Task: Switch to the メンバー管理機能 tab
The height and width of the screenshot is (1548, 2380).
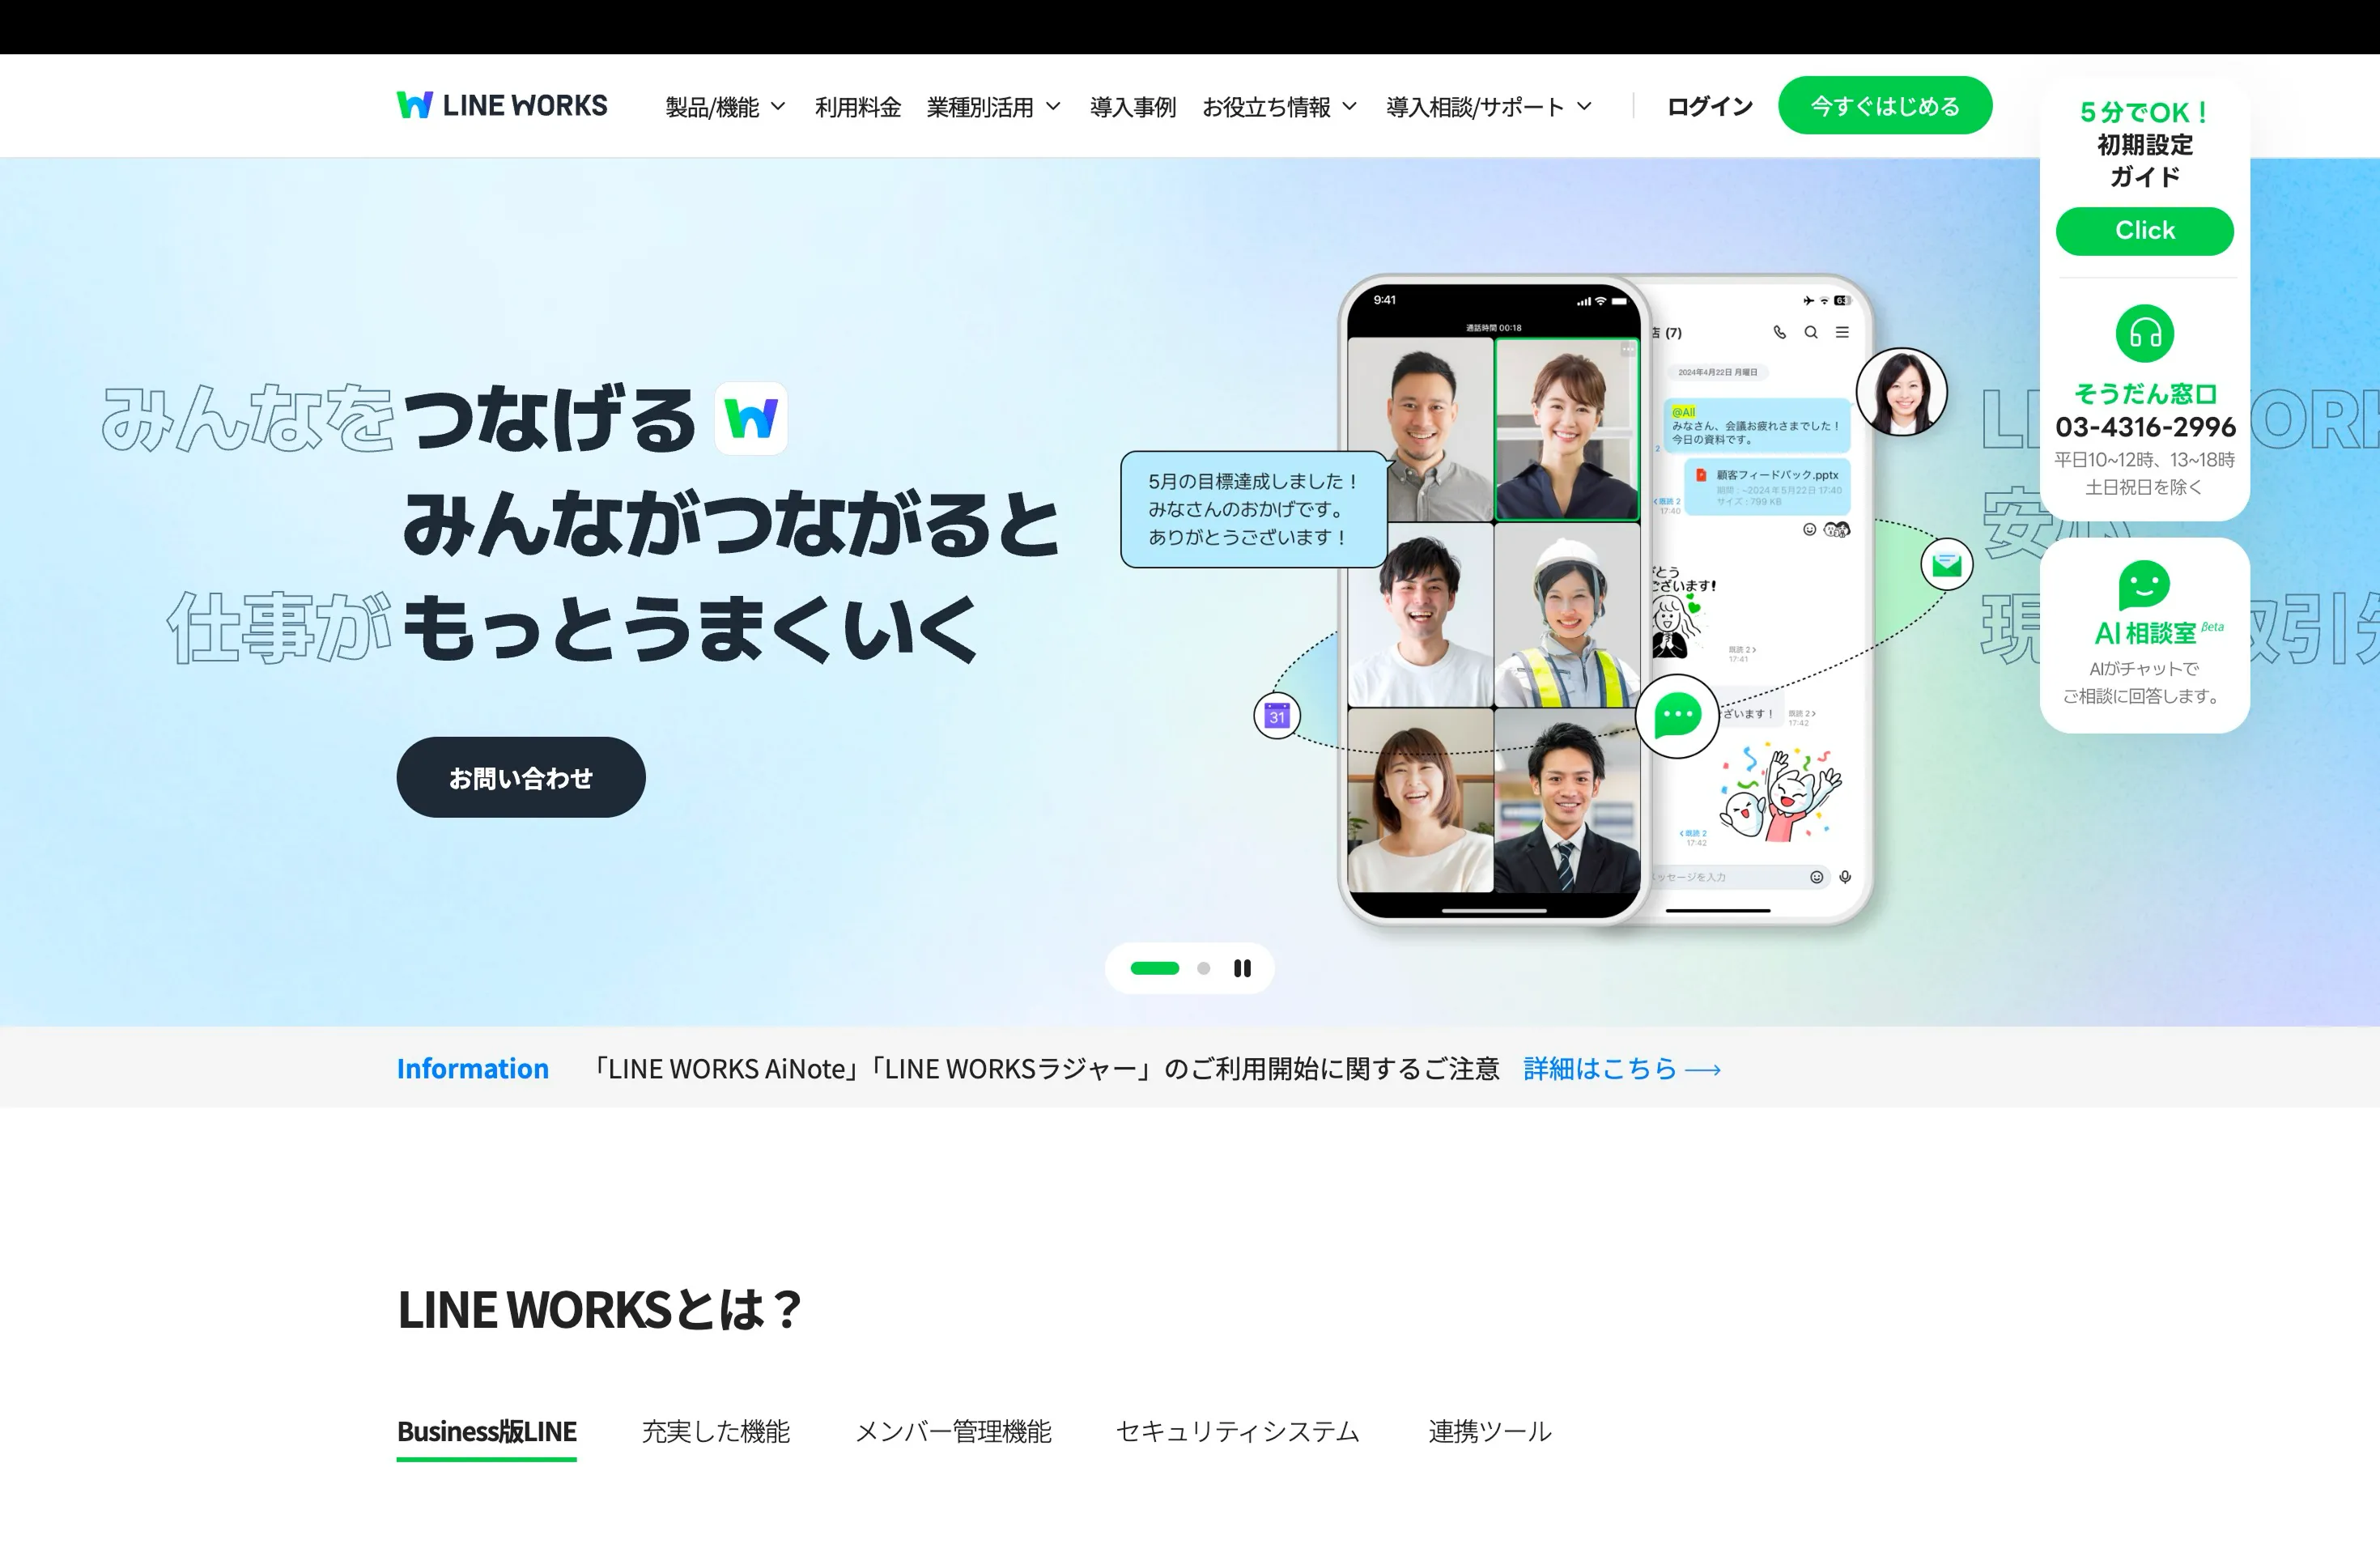Action: point(954,1432)
